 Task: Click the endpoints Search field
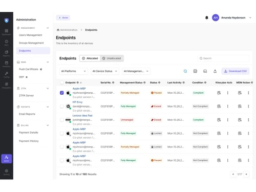tap(224, 58)
